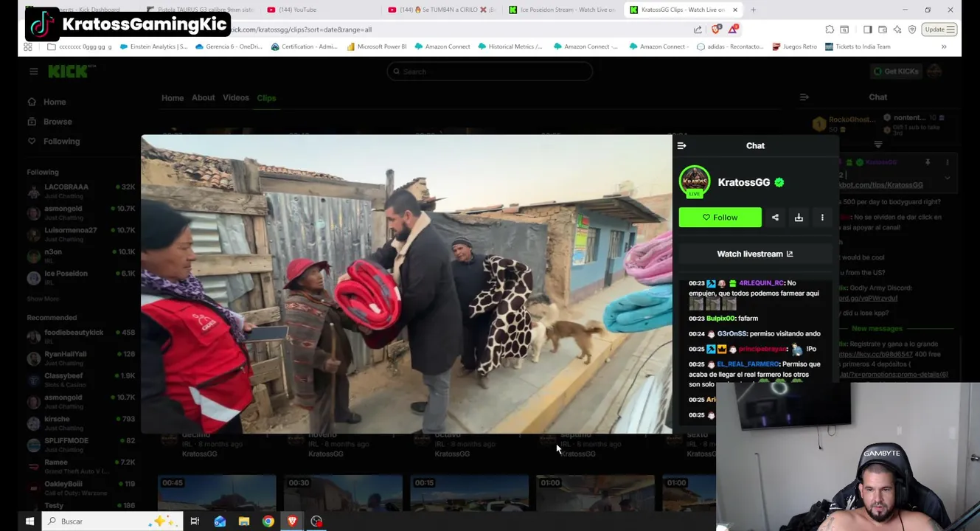Open Following in the sidebar

[61, 142]
